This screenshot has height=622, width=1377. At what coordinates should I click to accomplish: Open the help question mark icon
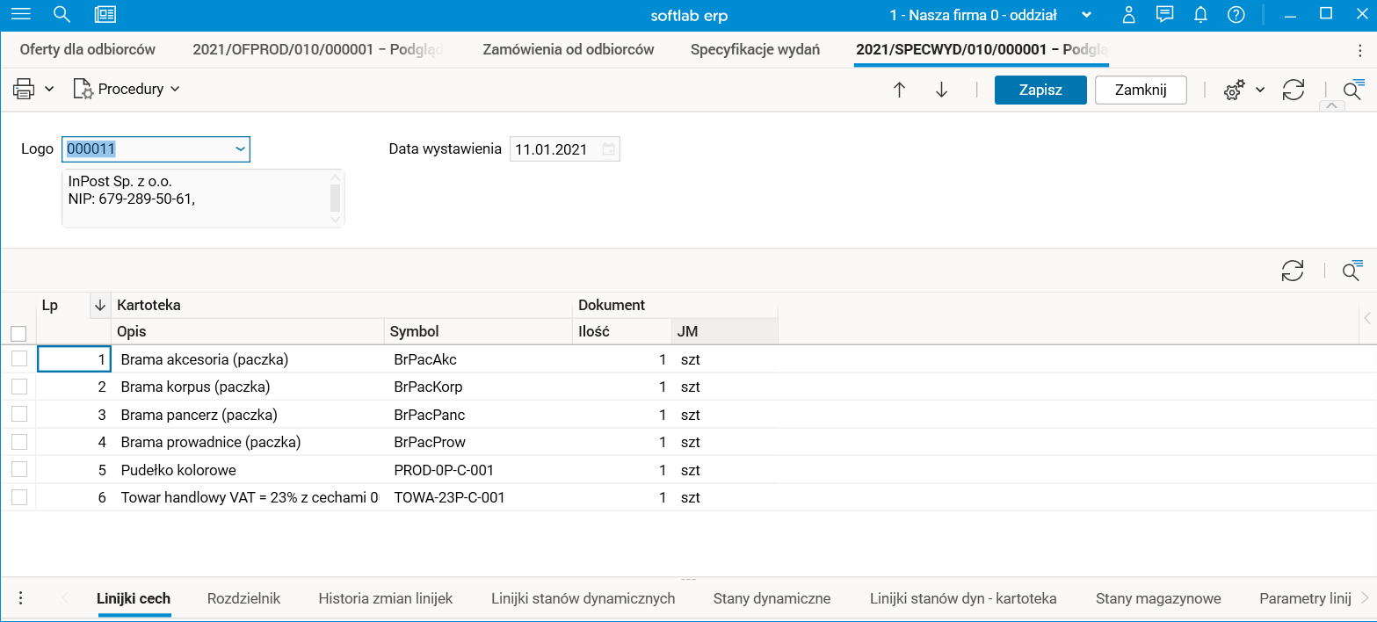[x=1236, y=14]
